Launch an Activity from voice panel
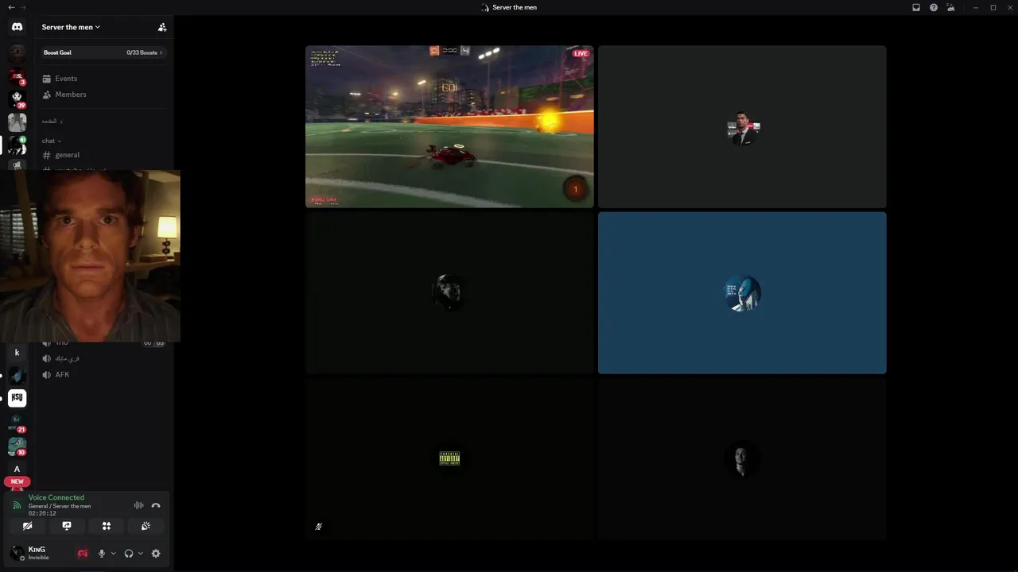 107,526
